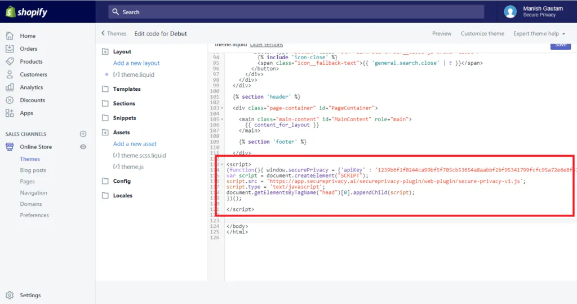The image size is (577, 304).
Task: Open Online Store channel
Action: tap(35, 147)
